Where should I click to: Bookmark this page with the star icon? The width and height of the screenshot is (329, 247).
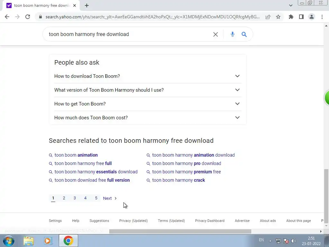(x=278, y=17)
